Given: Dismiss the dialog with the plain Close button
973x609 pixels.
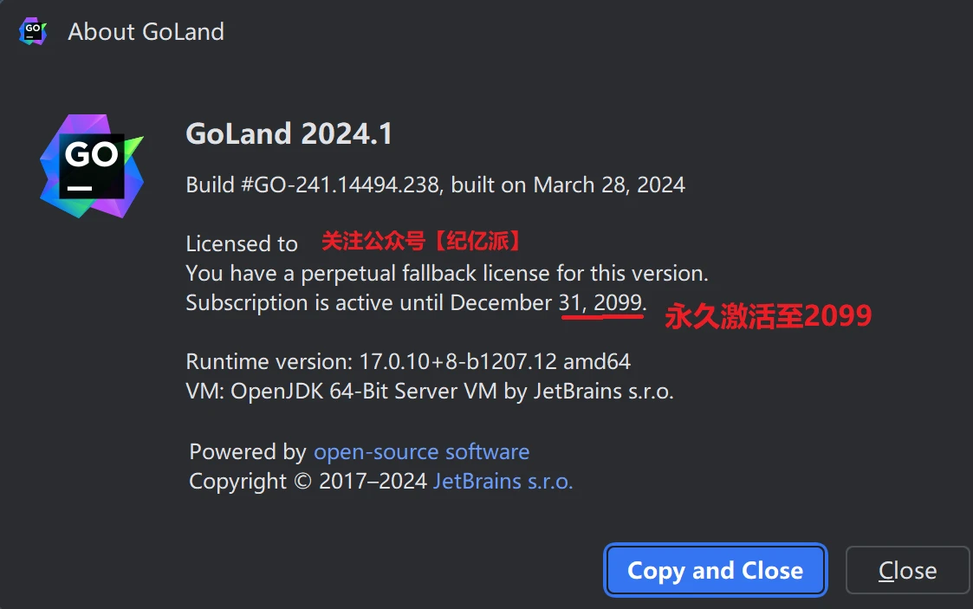Looking at the screenshot, I should point(907,570).
